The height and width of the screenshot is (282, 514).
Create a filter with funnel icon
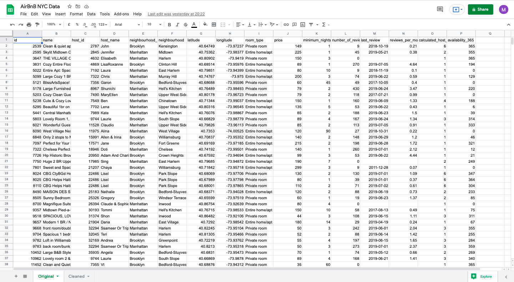click(311, 25)
